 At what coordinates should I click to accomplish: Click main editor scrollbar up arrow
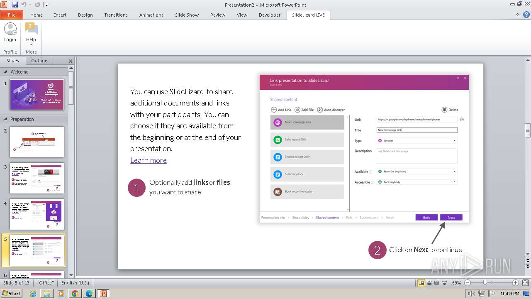coord(528,60)
